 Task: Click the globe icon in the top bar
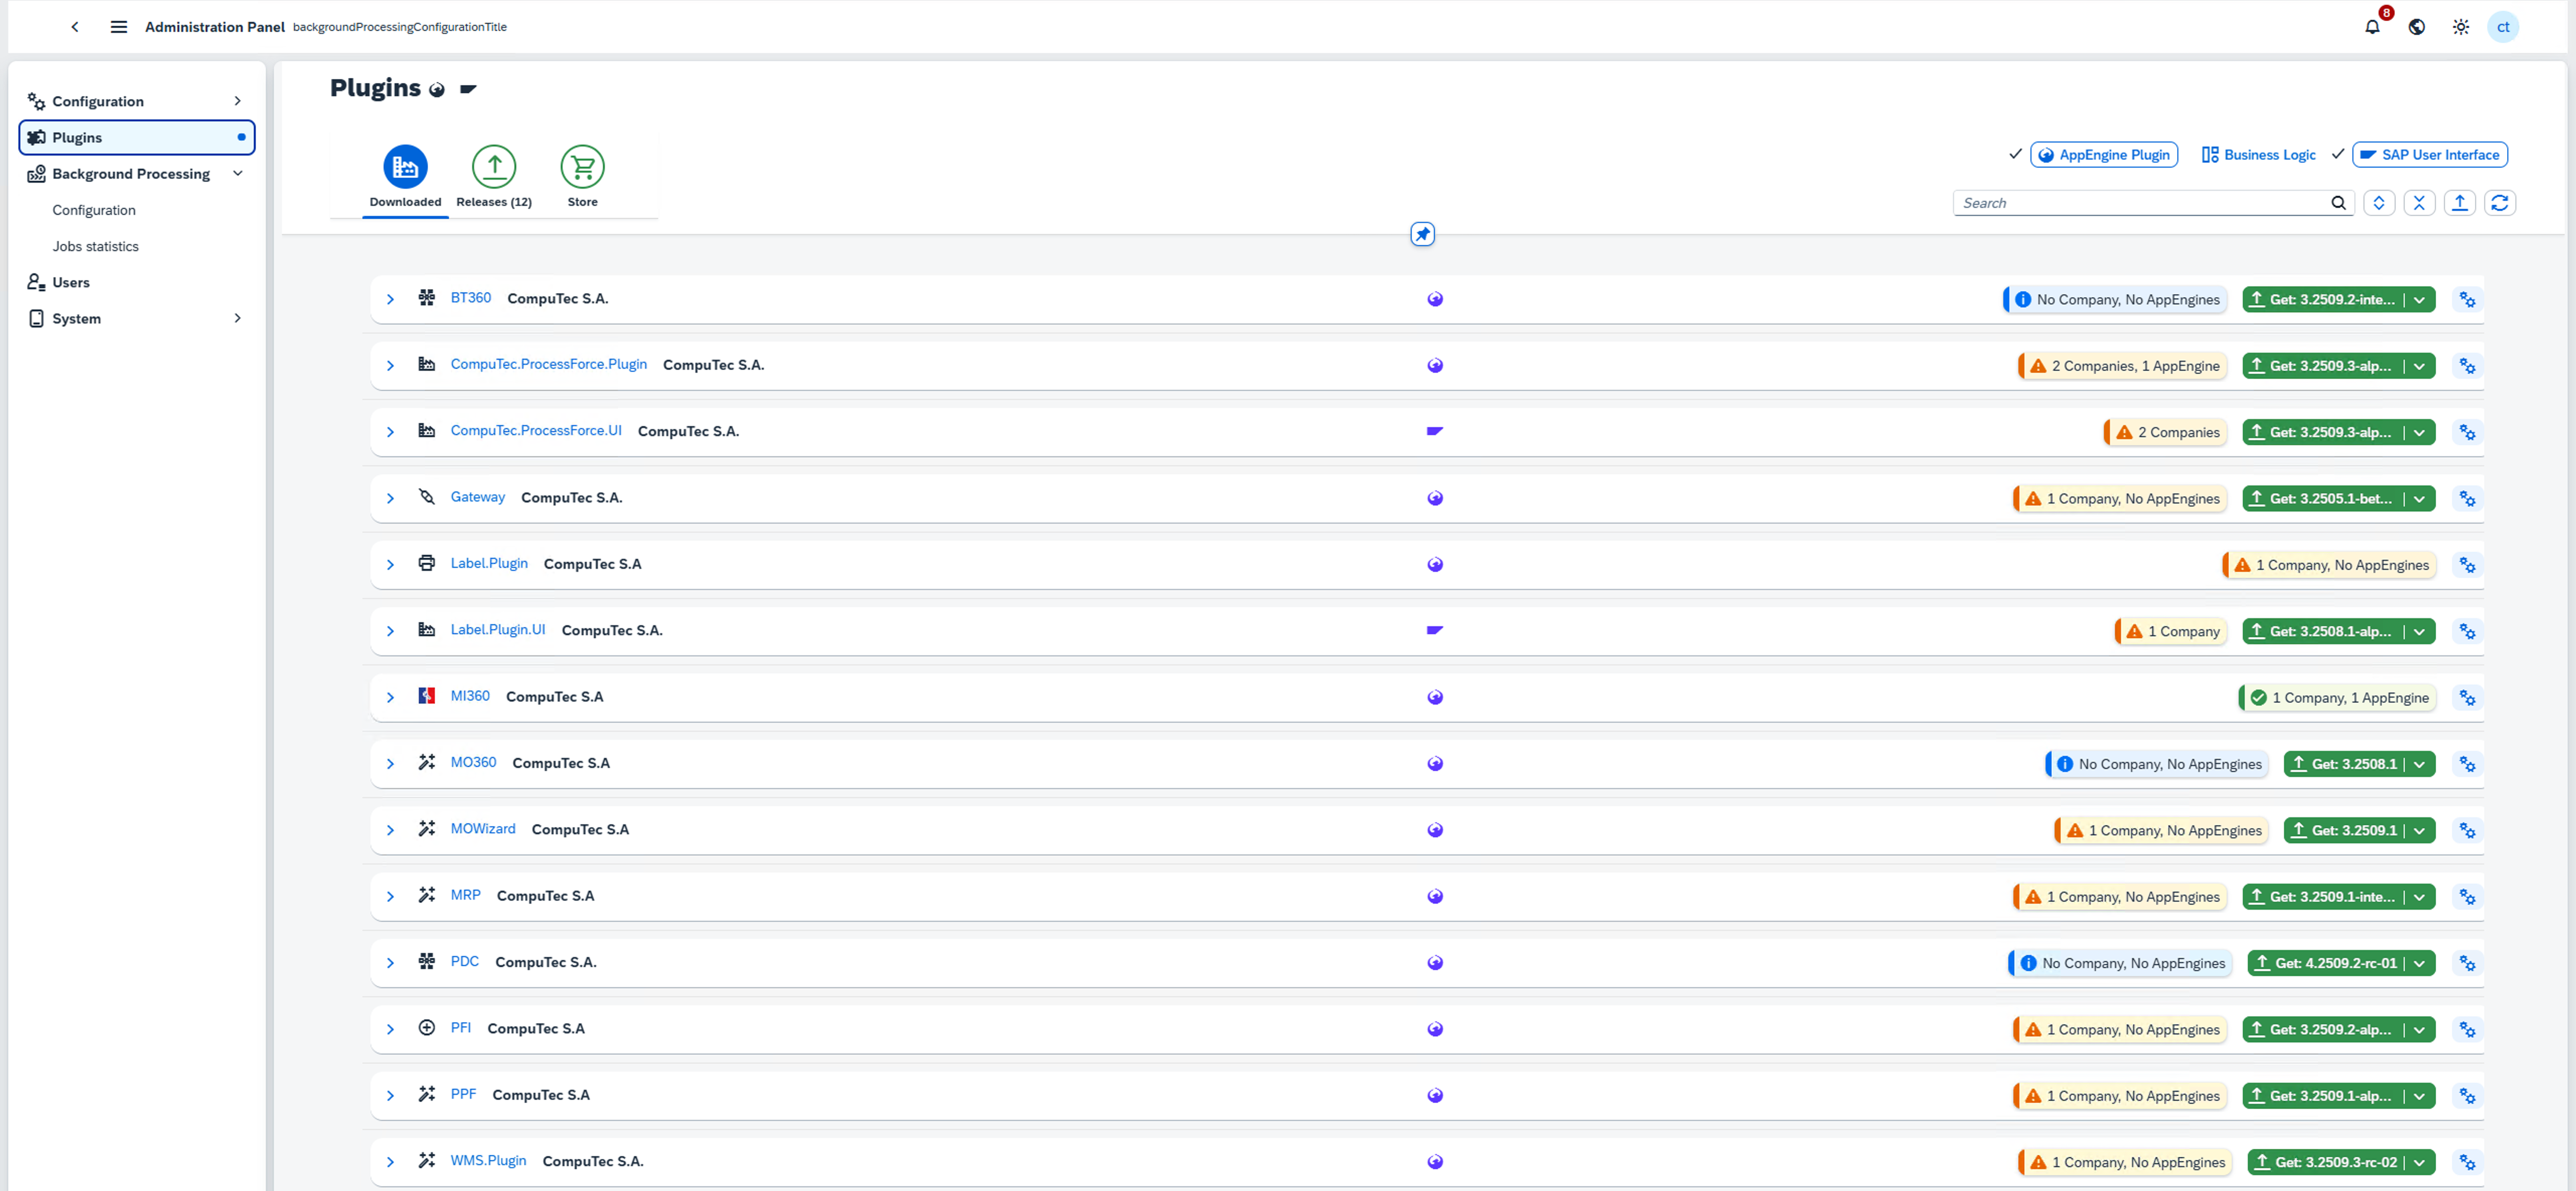(2417, 27)
